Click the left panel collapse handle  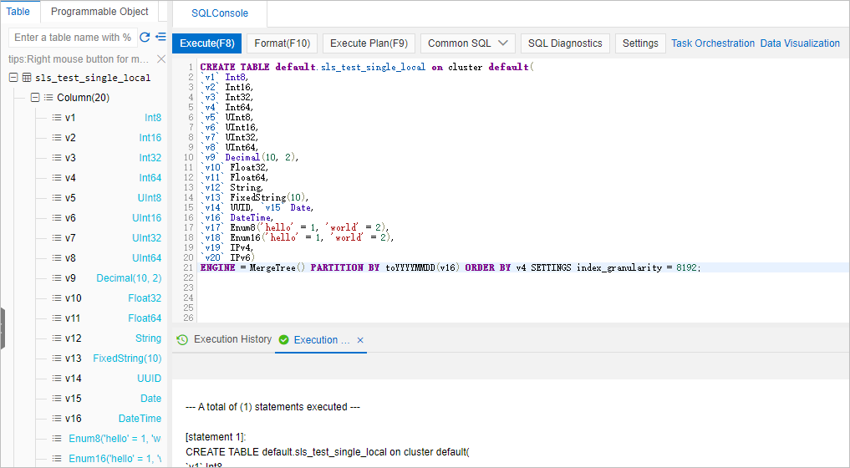pyautogui.click(x=3, y=328)
